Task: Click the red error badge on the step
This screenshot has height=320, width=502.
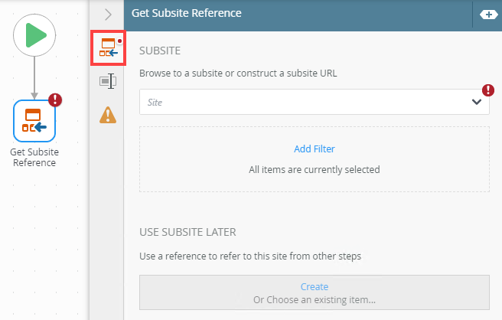Action: (x=55, y=100)
